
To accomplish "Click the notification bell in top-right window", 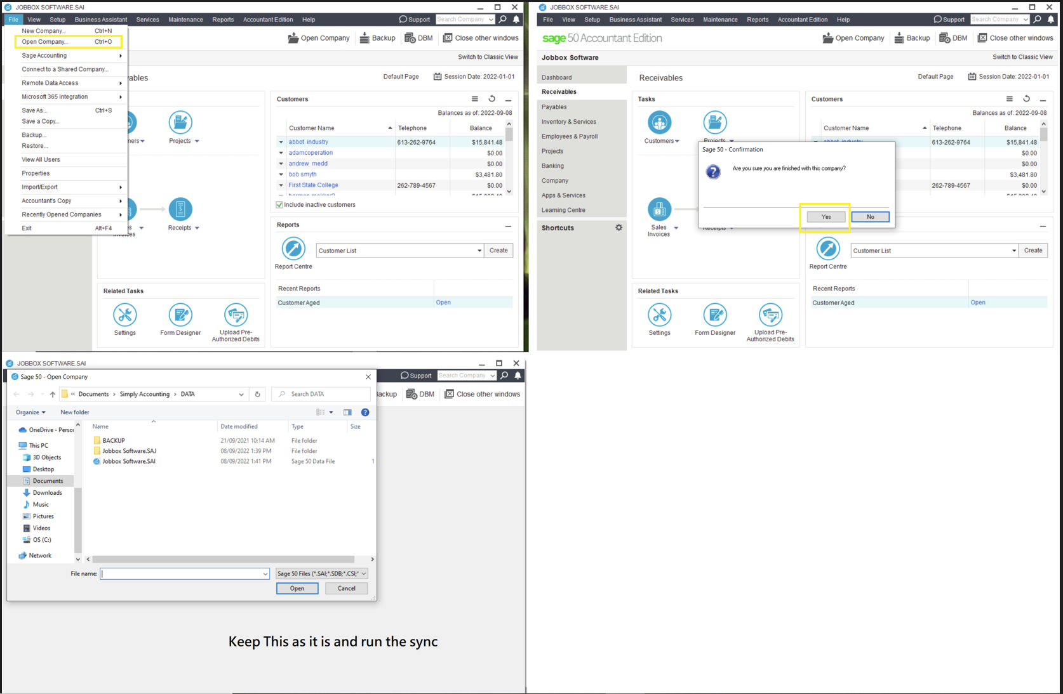I will [x=1051, y=20].
